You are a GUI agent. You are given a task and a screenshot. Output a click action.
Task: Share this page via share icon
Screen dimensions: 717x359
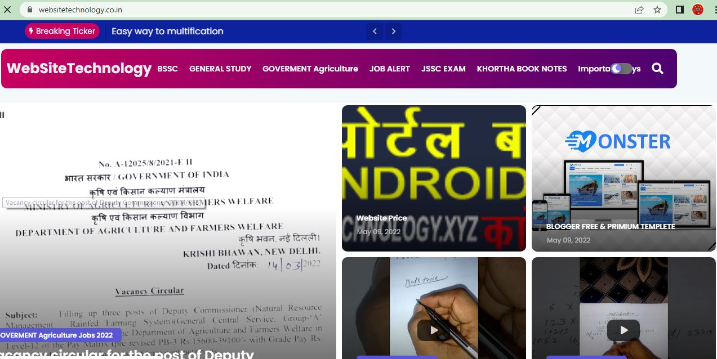coord(639,10)
